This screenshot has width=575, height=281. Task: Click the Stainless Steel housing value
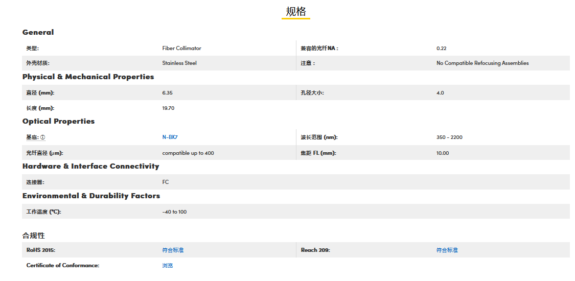click(x=179, y=63)
